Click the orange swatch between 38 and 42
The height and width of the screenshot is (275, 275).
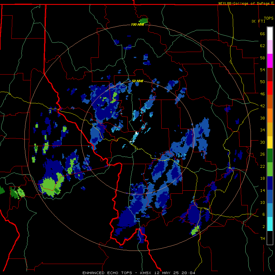tap(270, 115)
